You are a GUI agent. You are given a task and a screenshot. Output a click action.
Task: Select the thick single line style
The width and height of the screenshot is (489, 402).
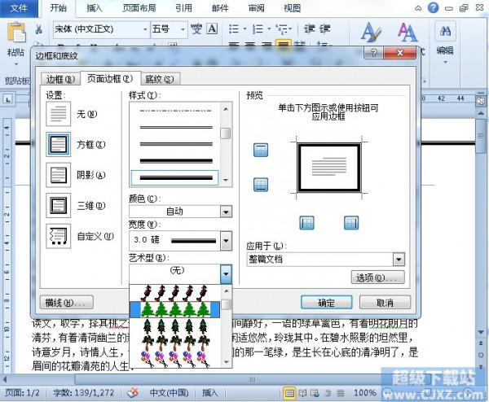[176, 160]
